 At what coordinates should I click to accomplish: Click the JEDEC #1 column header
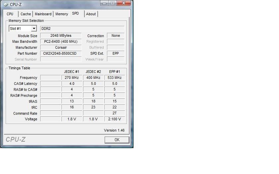tap(71, 72)
